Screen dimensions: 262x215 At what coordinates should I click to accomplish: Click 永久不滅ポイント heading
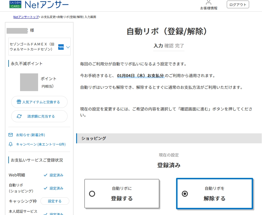click(x=27, y=64)
